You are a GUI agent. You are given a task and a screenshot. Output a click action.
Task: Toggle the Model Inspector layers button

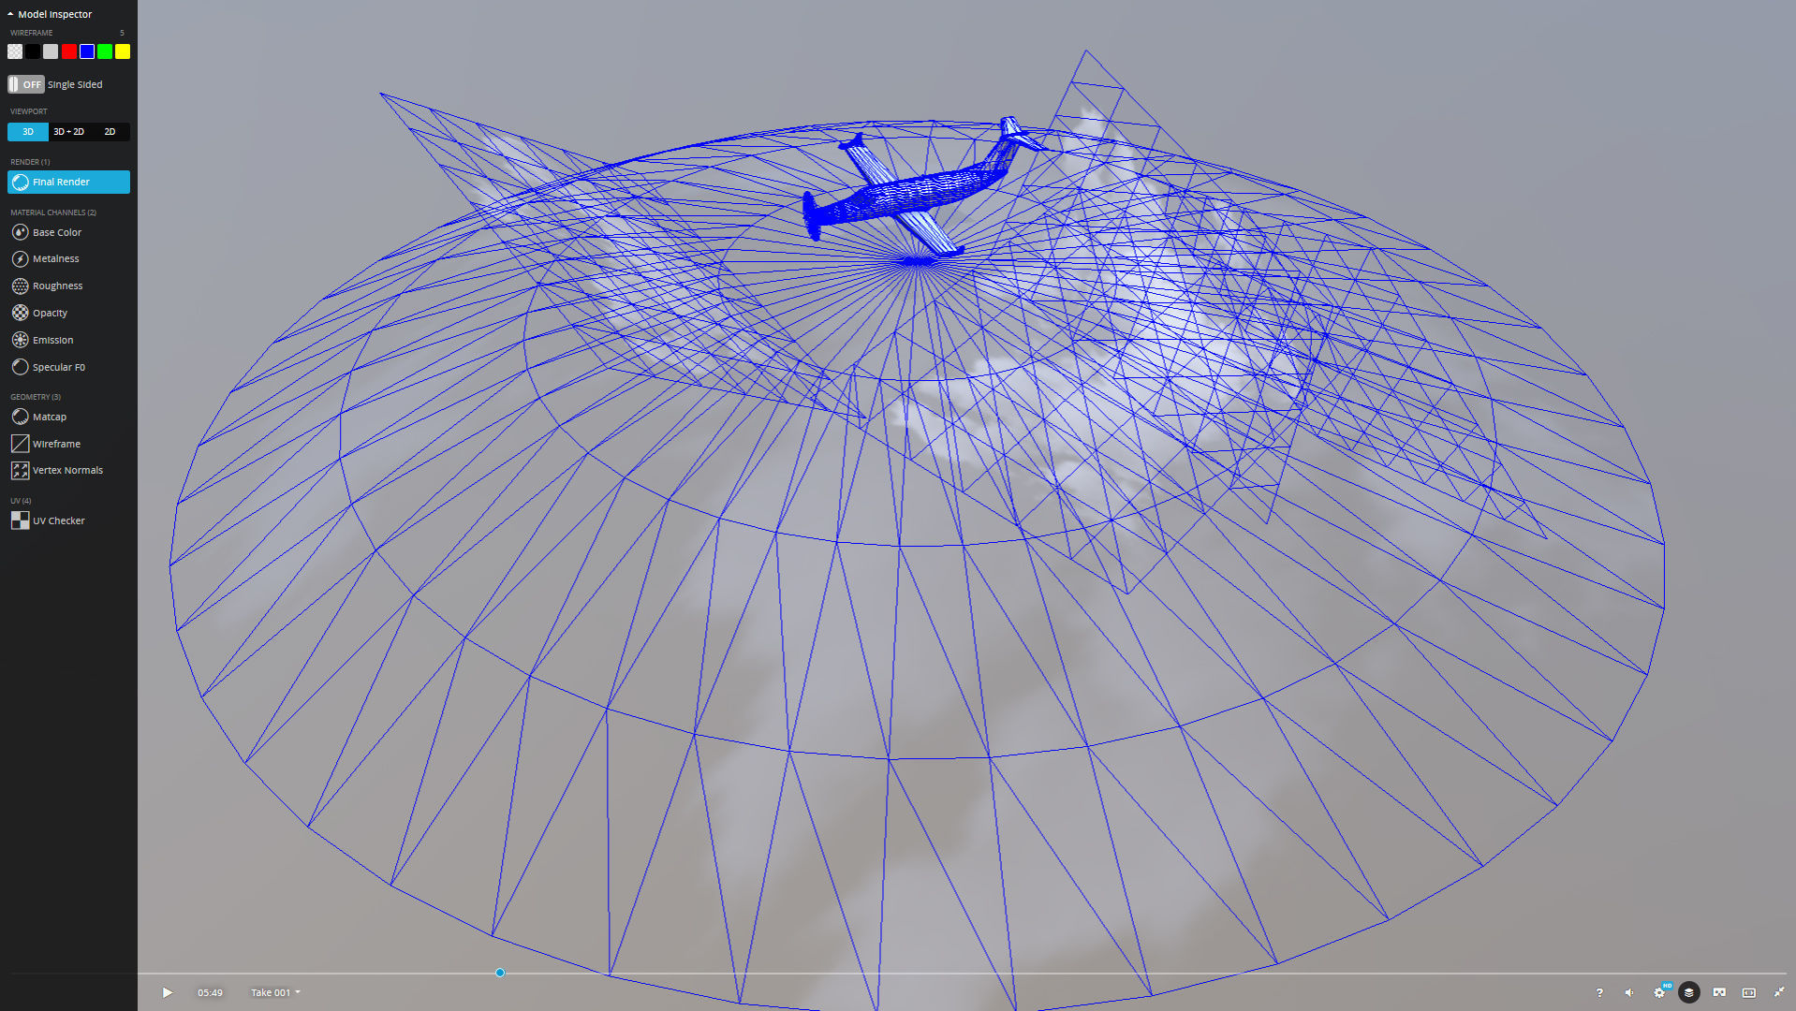1689,992
